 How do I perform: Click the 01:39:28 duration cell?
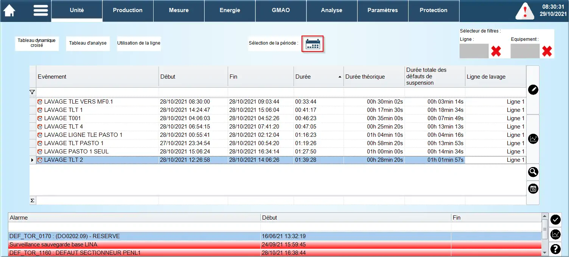(x=319, y=160)
